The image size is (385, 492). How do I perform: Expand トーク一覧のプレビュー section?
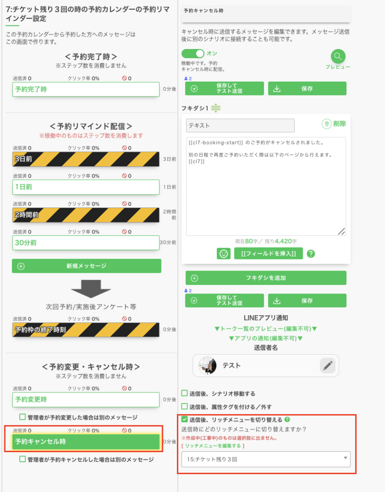(266, 329)
